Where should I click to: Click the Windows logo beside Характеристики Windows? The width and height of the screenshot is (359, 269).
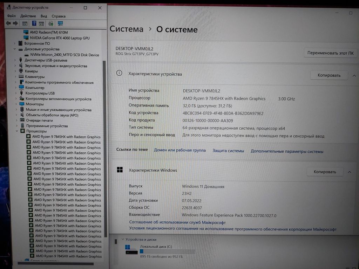(x=120, y=170)
